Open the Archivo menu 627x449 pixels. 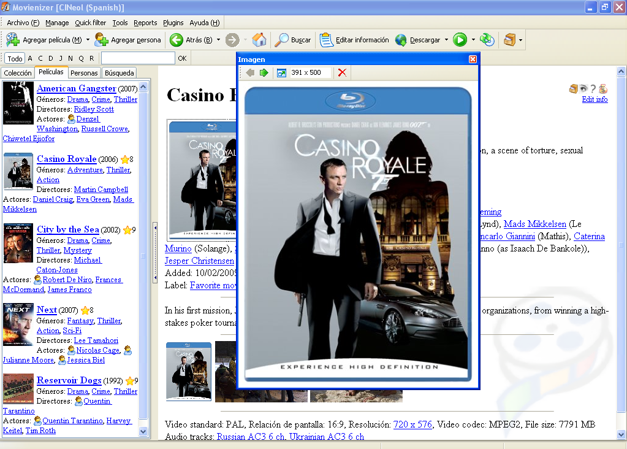click(23, 23)
